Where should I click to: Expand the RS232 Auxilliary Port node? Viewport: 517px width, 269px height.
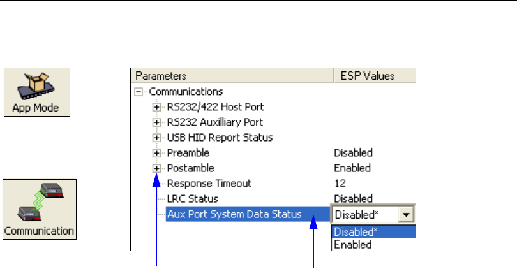pyautogui.click(x=156, y=122)
